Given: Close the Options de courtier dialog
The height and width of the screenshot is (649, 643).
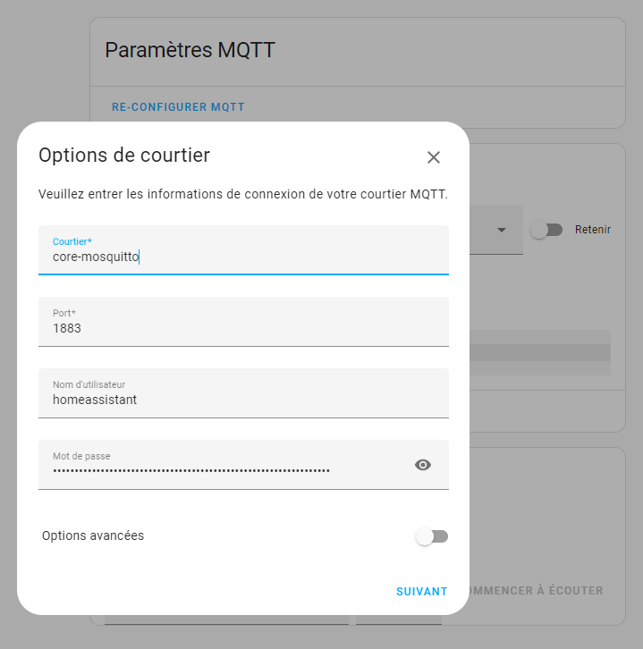Looking at the screenshot, I should 433,157.
